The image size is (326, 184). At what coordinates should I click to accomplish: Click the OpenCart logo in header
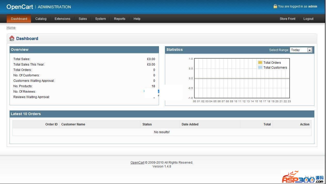[x=20, y=7]
